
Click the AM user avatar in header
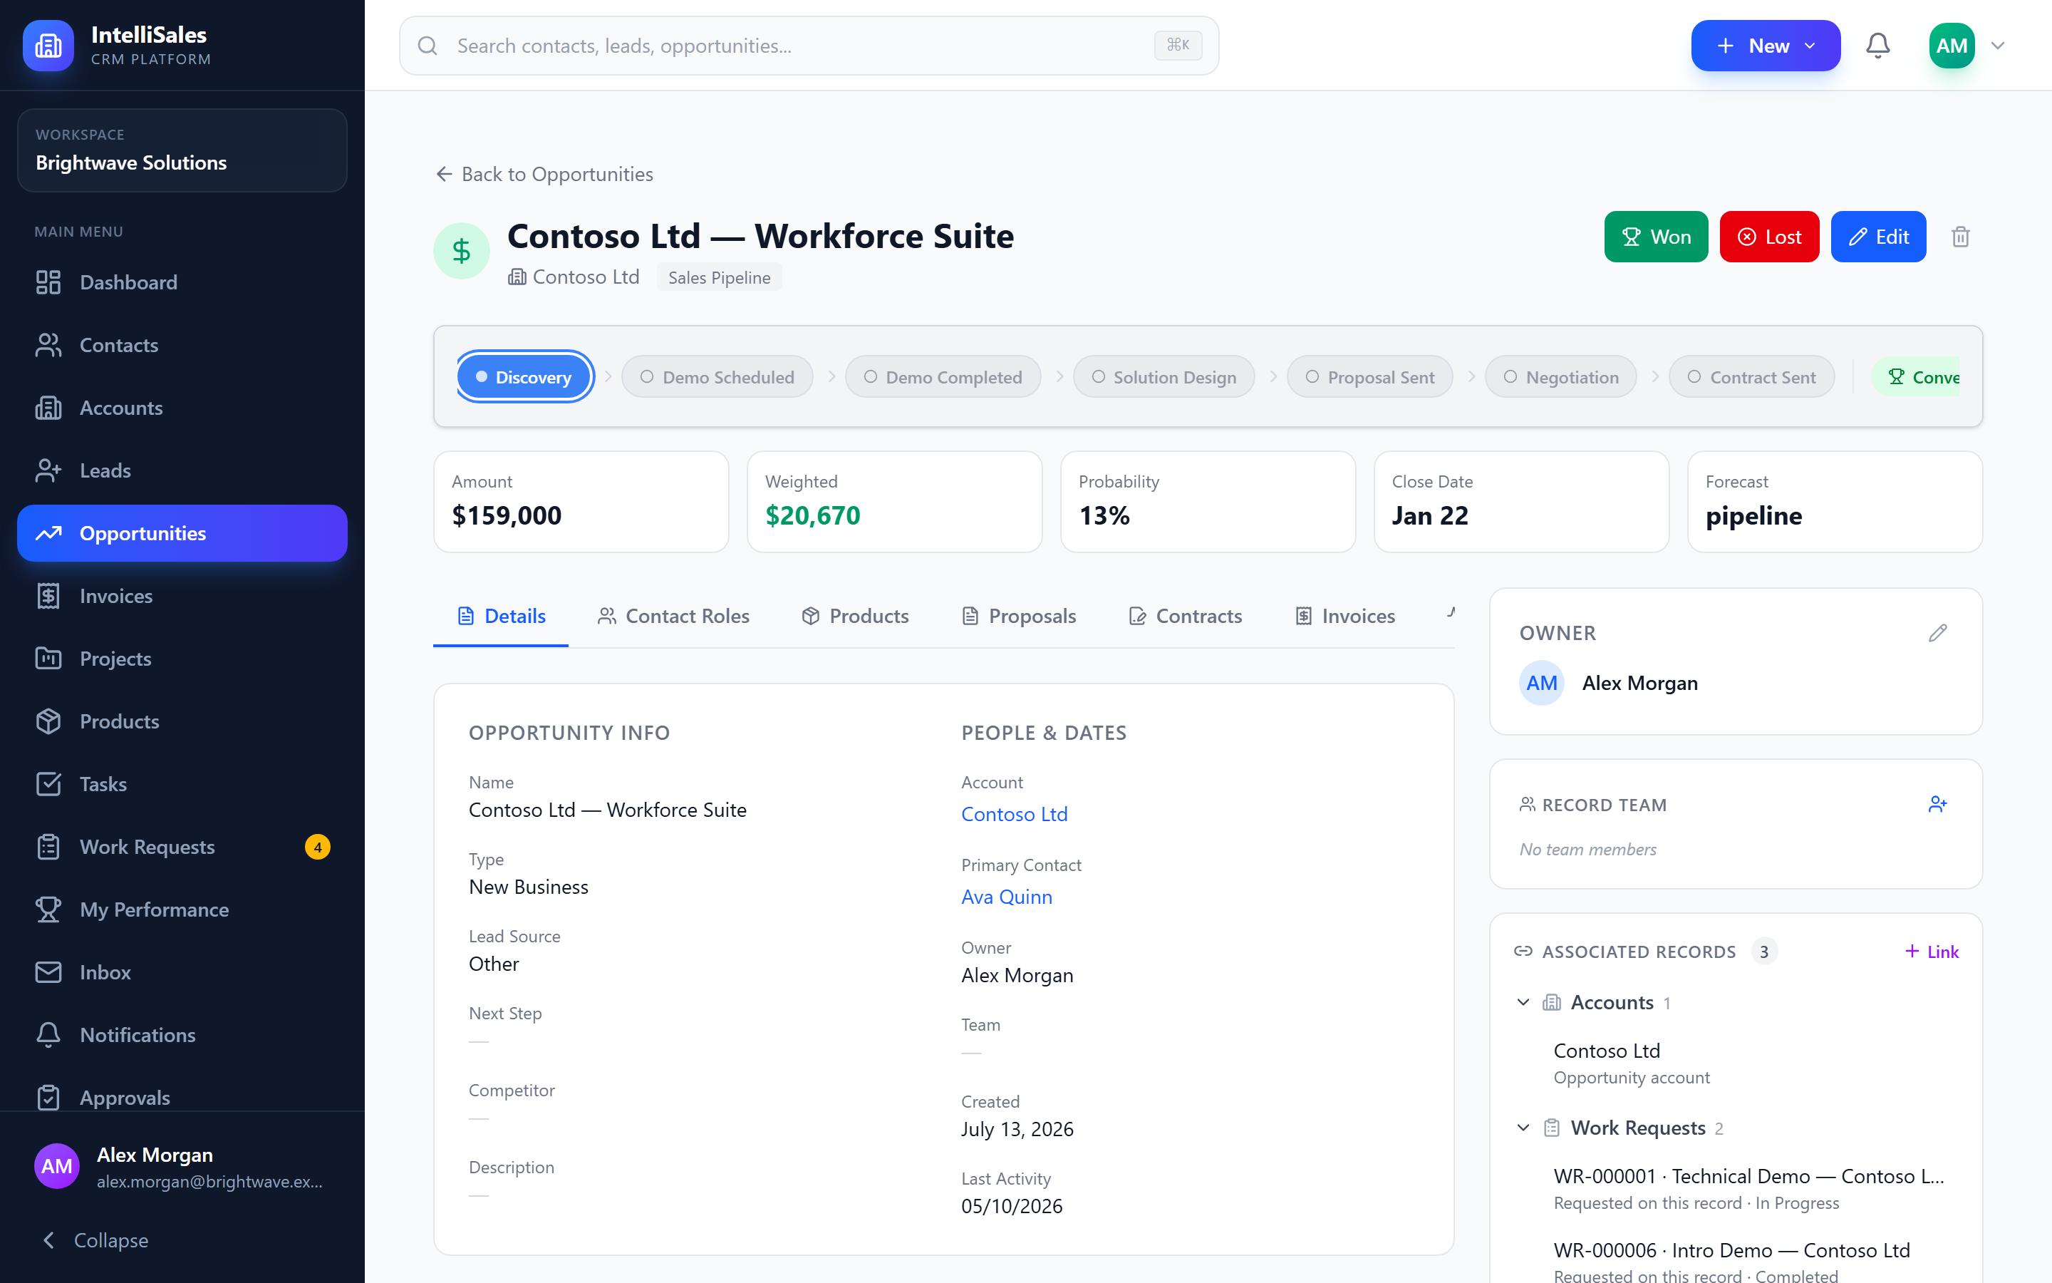coord(1951,46)
